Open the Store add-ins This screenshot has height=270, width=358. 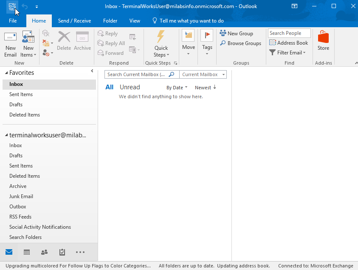coord(323,41)
